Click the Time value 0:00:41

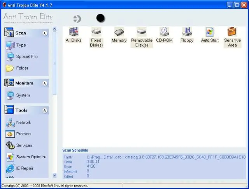tap(93, 162)
